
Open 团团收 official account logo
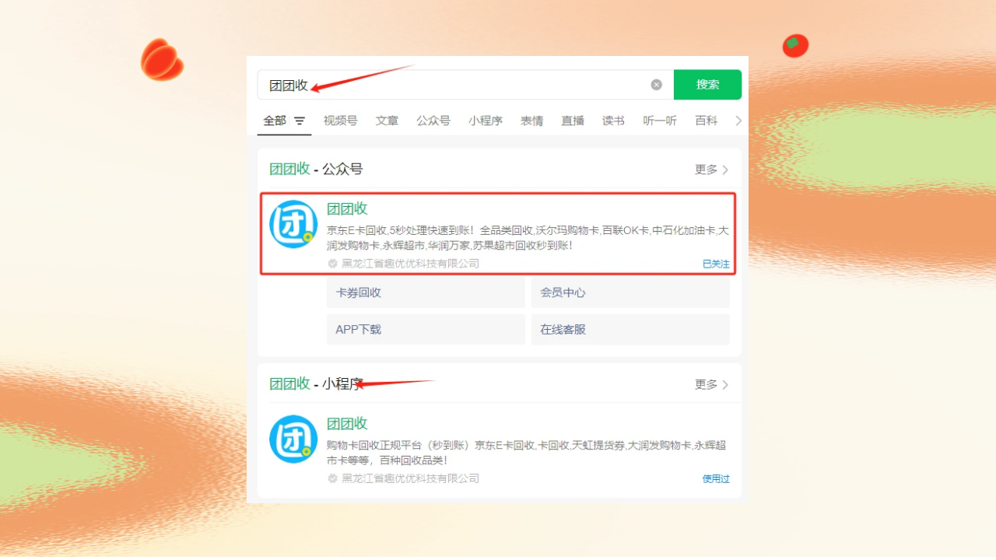click(293, 224)
